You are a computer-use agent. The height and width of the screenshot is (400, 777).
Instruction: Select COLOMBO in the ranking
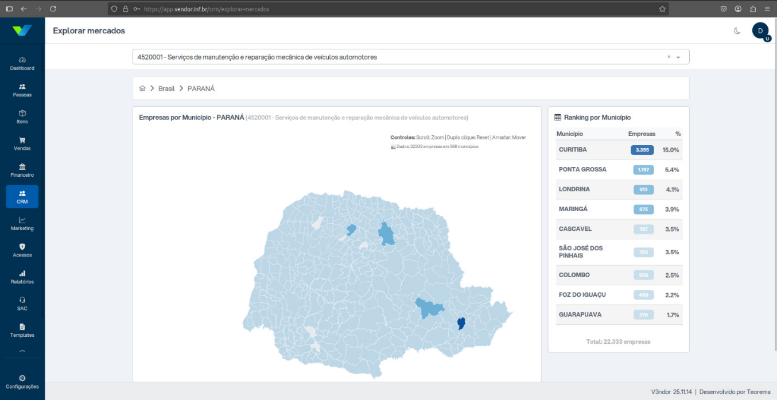(619, 275)
